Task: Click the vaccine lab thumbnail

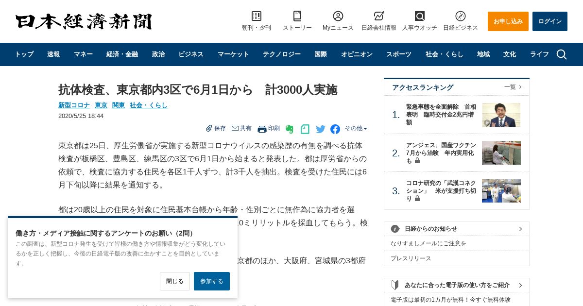Action: coord(501,153)
